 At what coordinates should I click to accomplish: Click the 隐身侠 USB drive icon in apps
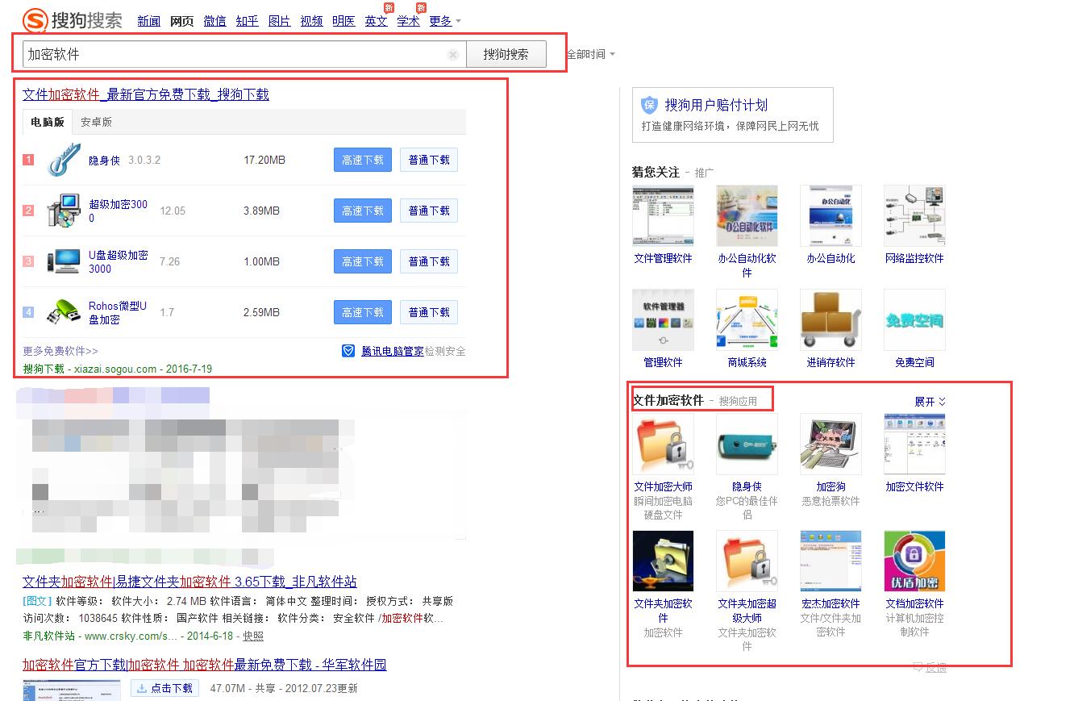pyautogui.click(x=747, y=444)
